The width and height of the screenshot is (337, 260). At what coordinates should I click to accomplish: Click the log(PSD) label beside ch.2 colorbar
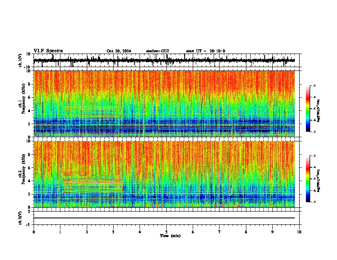point(318,181)
